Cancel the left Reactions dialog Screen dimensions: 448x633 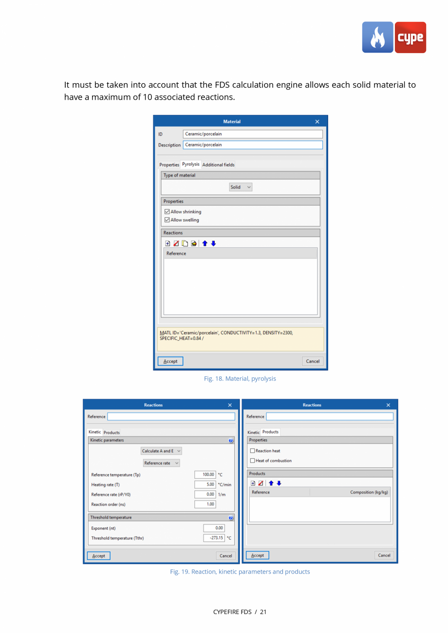click(225, 556)
